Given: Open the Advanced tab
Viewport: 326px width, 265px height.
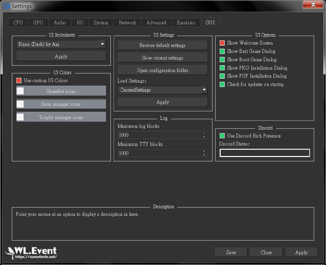Looking at the screenshot, I should 156,23.
